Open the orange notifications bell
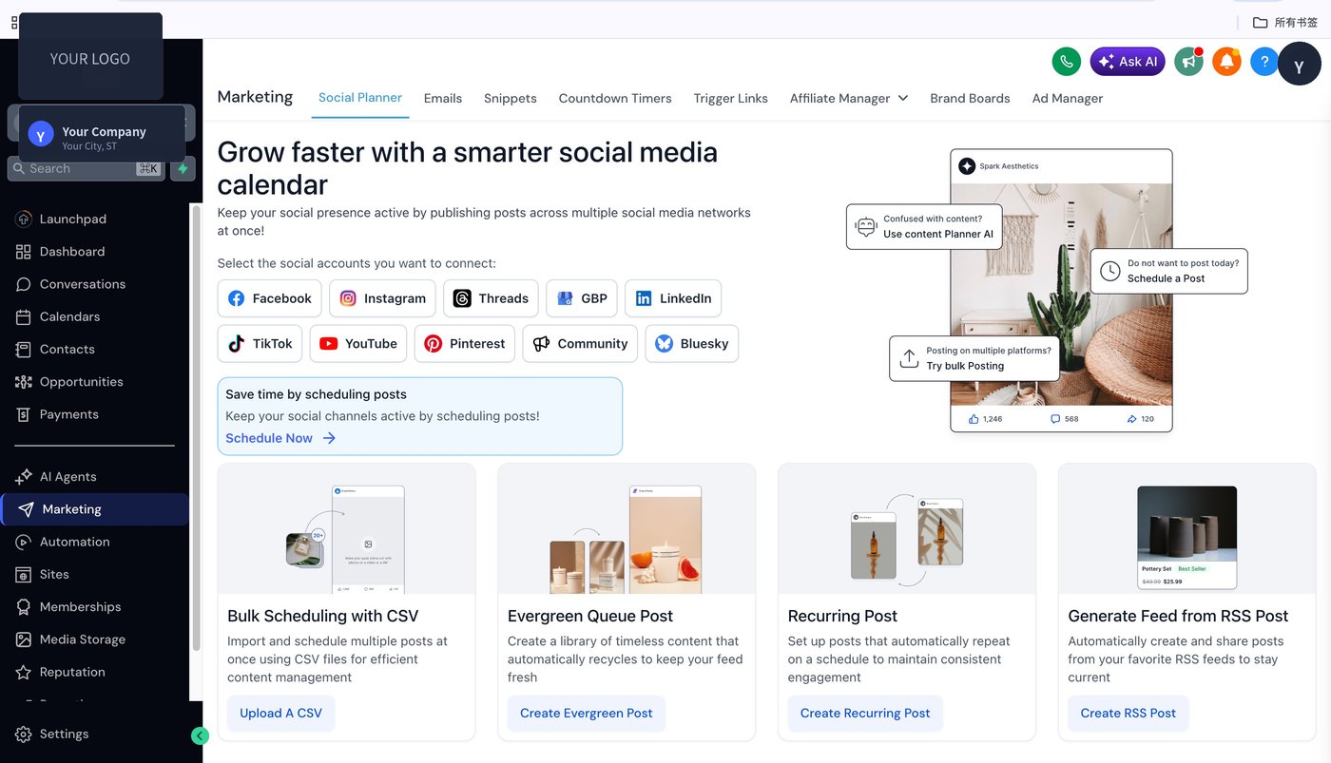Viewport: 1331px width, 763px height. [1226, 62]
